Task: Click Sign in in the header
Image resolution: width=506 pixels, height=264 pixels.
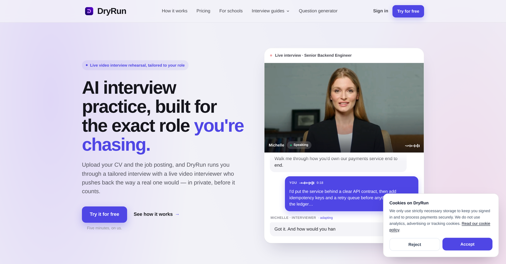Action: point(381,11)
